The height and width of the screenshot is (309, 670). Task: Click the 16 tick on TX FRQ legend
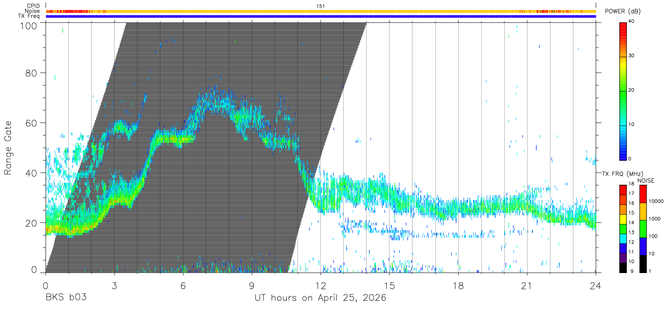(631, 203)
